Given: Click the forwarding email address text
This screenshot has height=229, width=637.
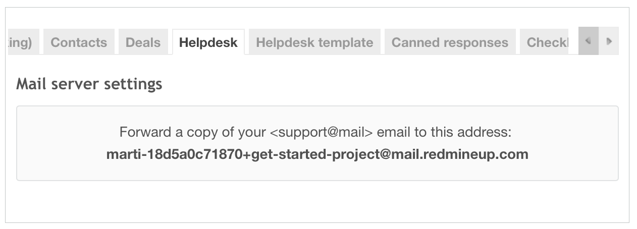Looking at the screenshot, I should pyautogui.click(x=317, y=154).
